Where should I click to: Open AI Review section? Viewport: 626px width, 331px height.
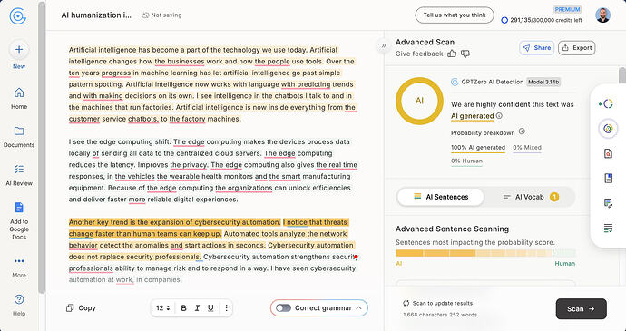point(19,175)
